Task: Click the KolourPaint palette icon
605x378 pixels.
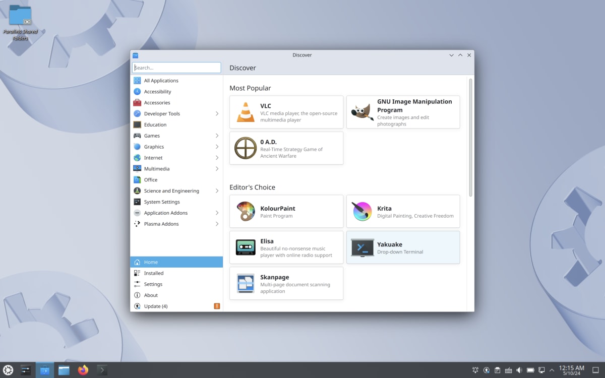Action: tap(246, 211)
